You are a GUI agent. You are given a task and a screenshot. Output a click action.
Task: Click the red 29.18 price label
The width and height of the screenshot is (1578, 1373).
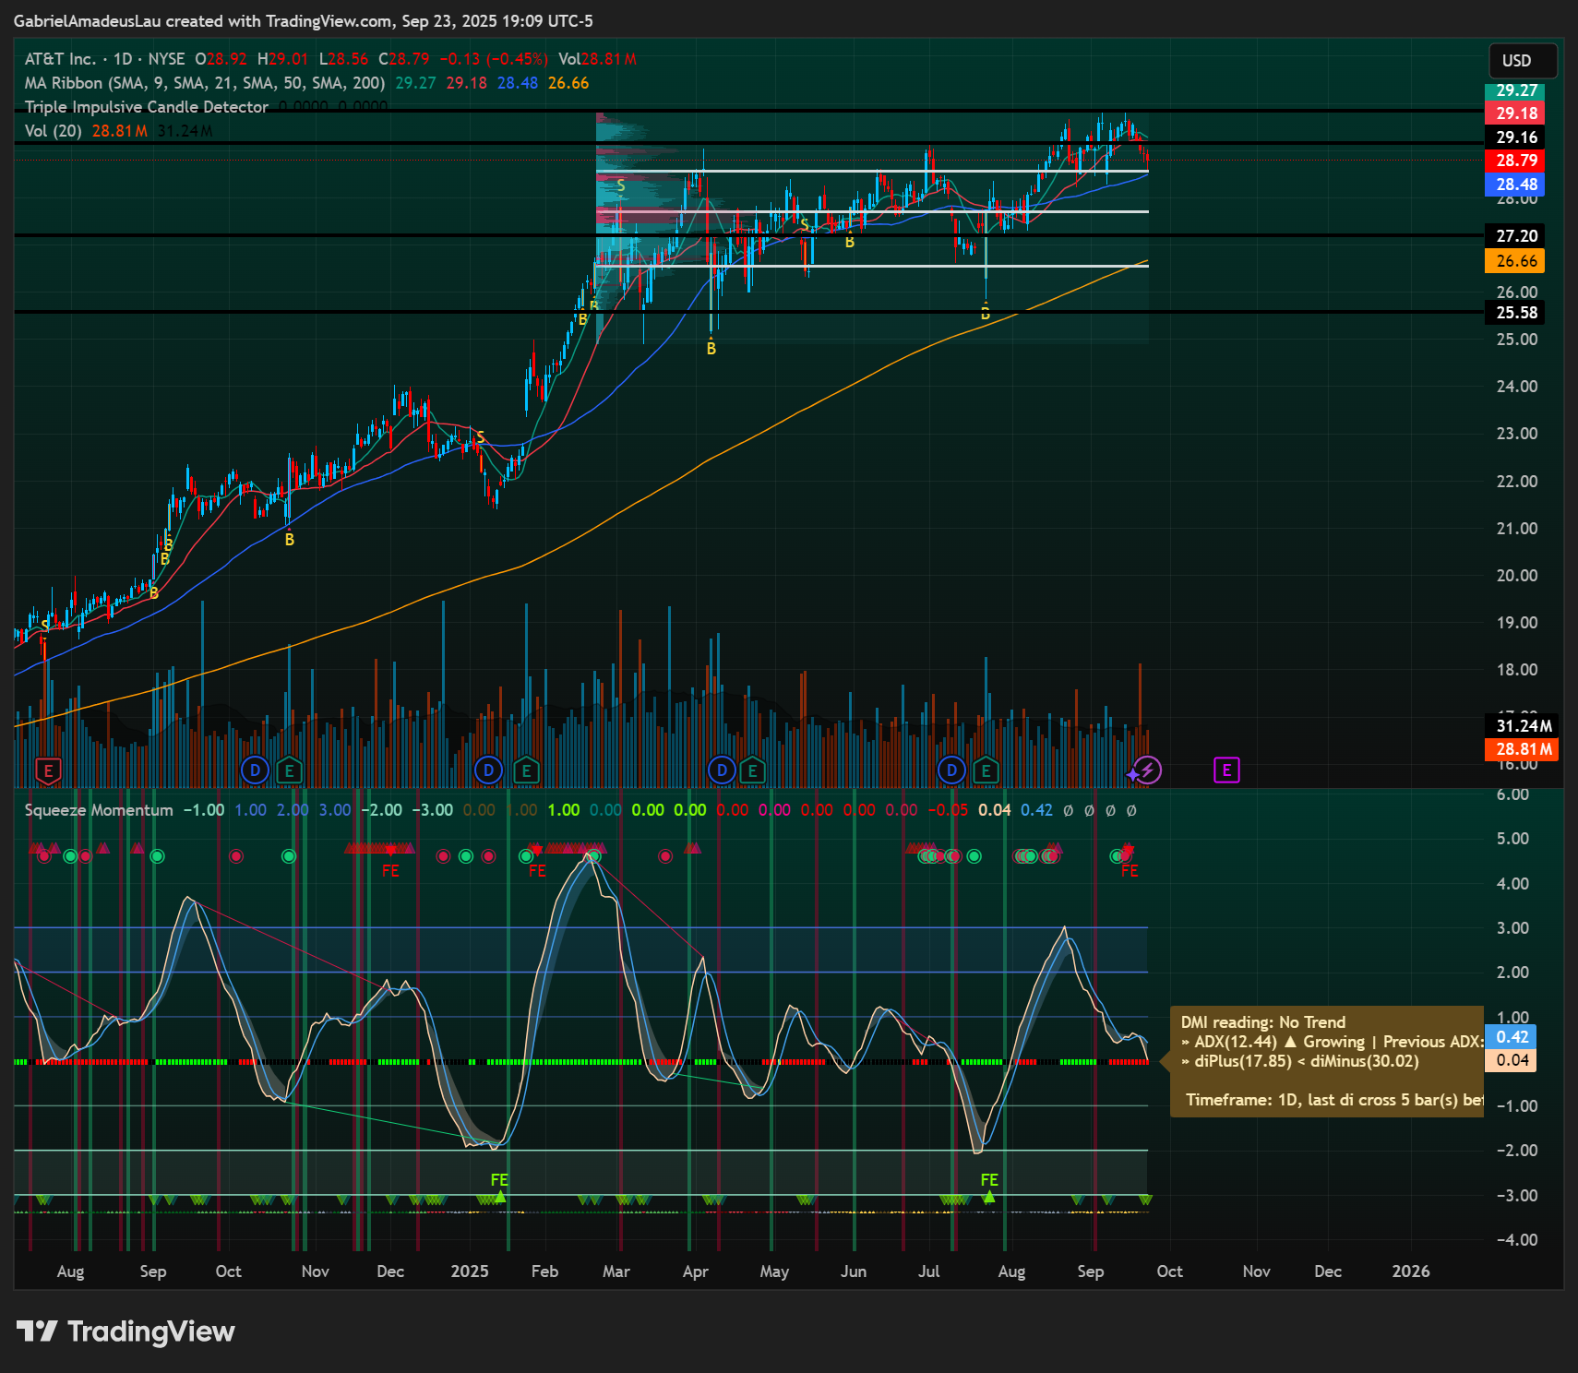(1516, 113)
